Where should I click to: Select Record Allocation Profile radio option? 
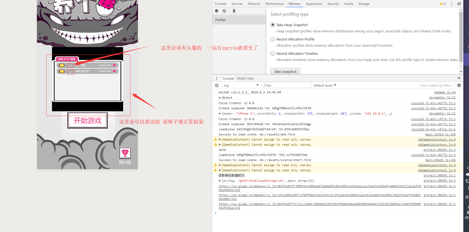pyautogui.click(x=273, y=39)
